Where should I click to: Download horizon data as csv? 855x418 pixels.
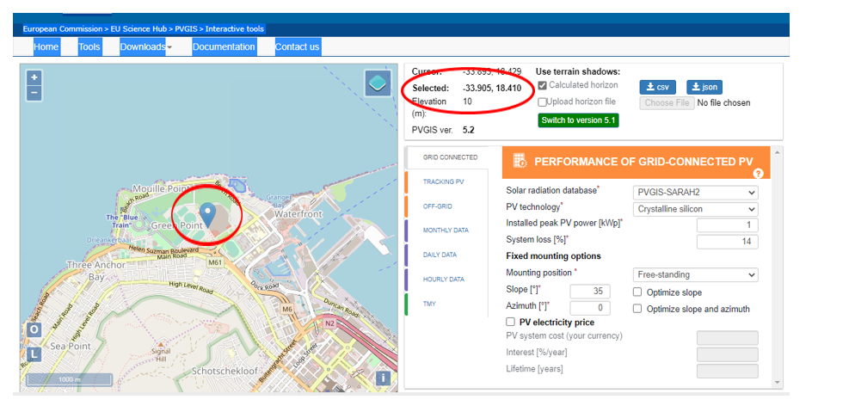point(657,87)
